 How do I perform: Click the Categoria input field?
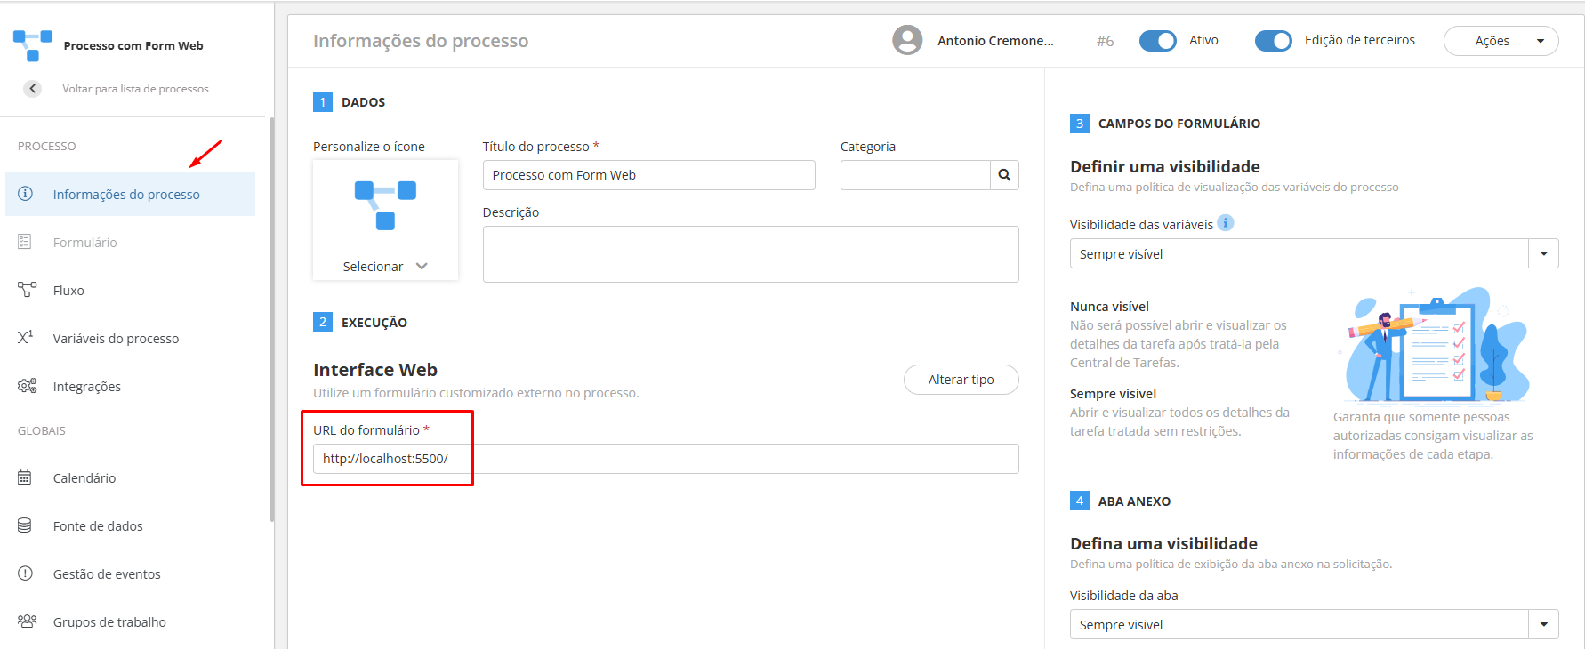tap(915, 175)
